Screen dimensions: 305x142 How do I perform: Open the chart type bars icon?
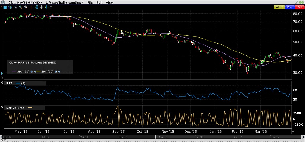pyautogui.click(x=10, y=7)
